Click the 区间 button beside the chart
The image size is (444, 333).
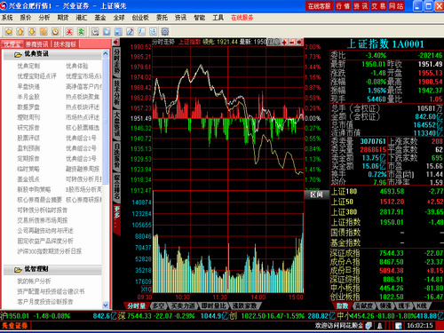pos(316,194)
